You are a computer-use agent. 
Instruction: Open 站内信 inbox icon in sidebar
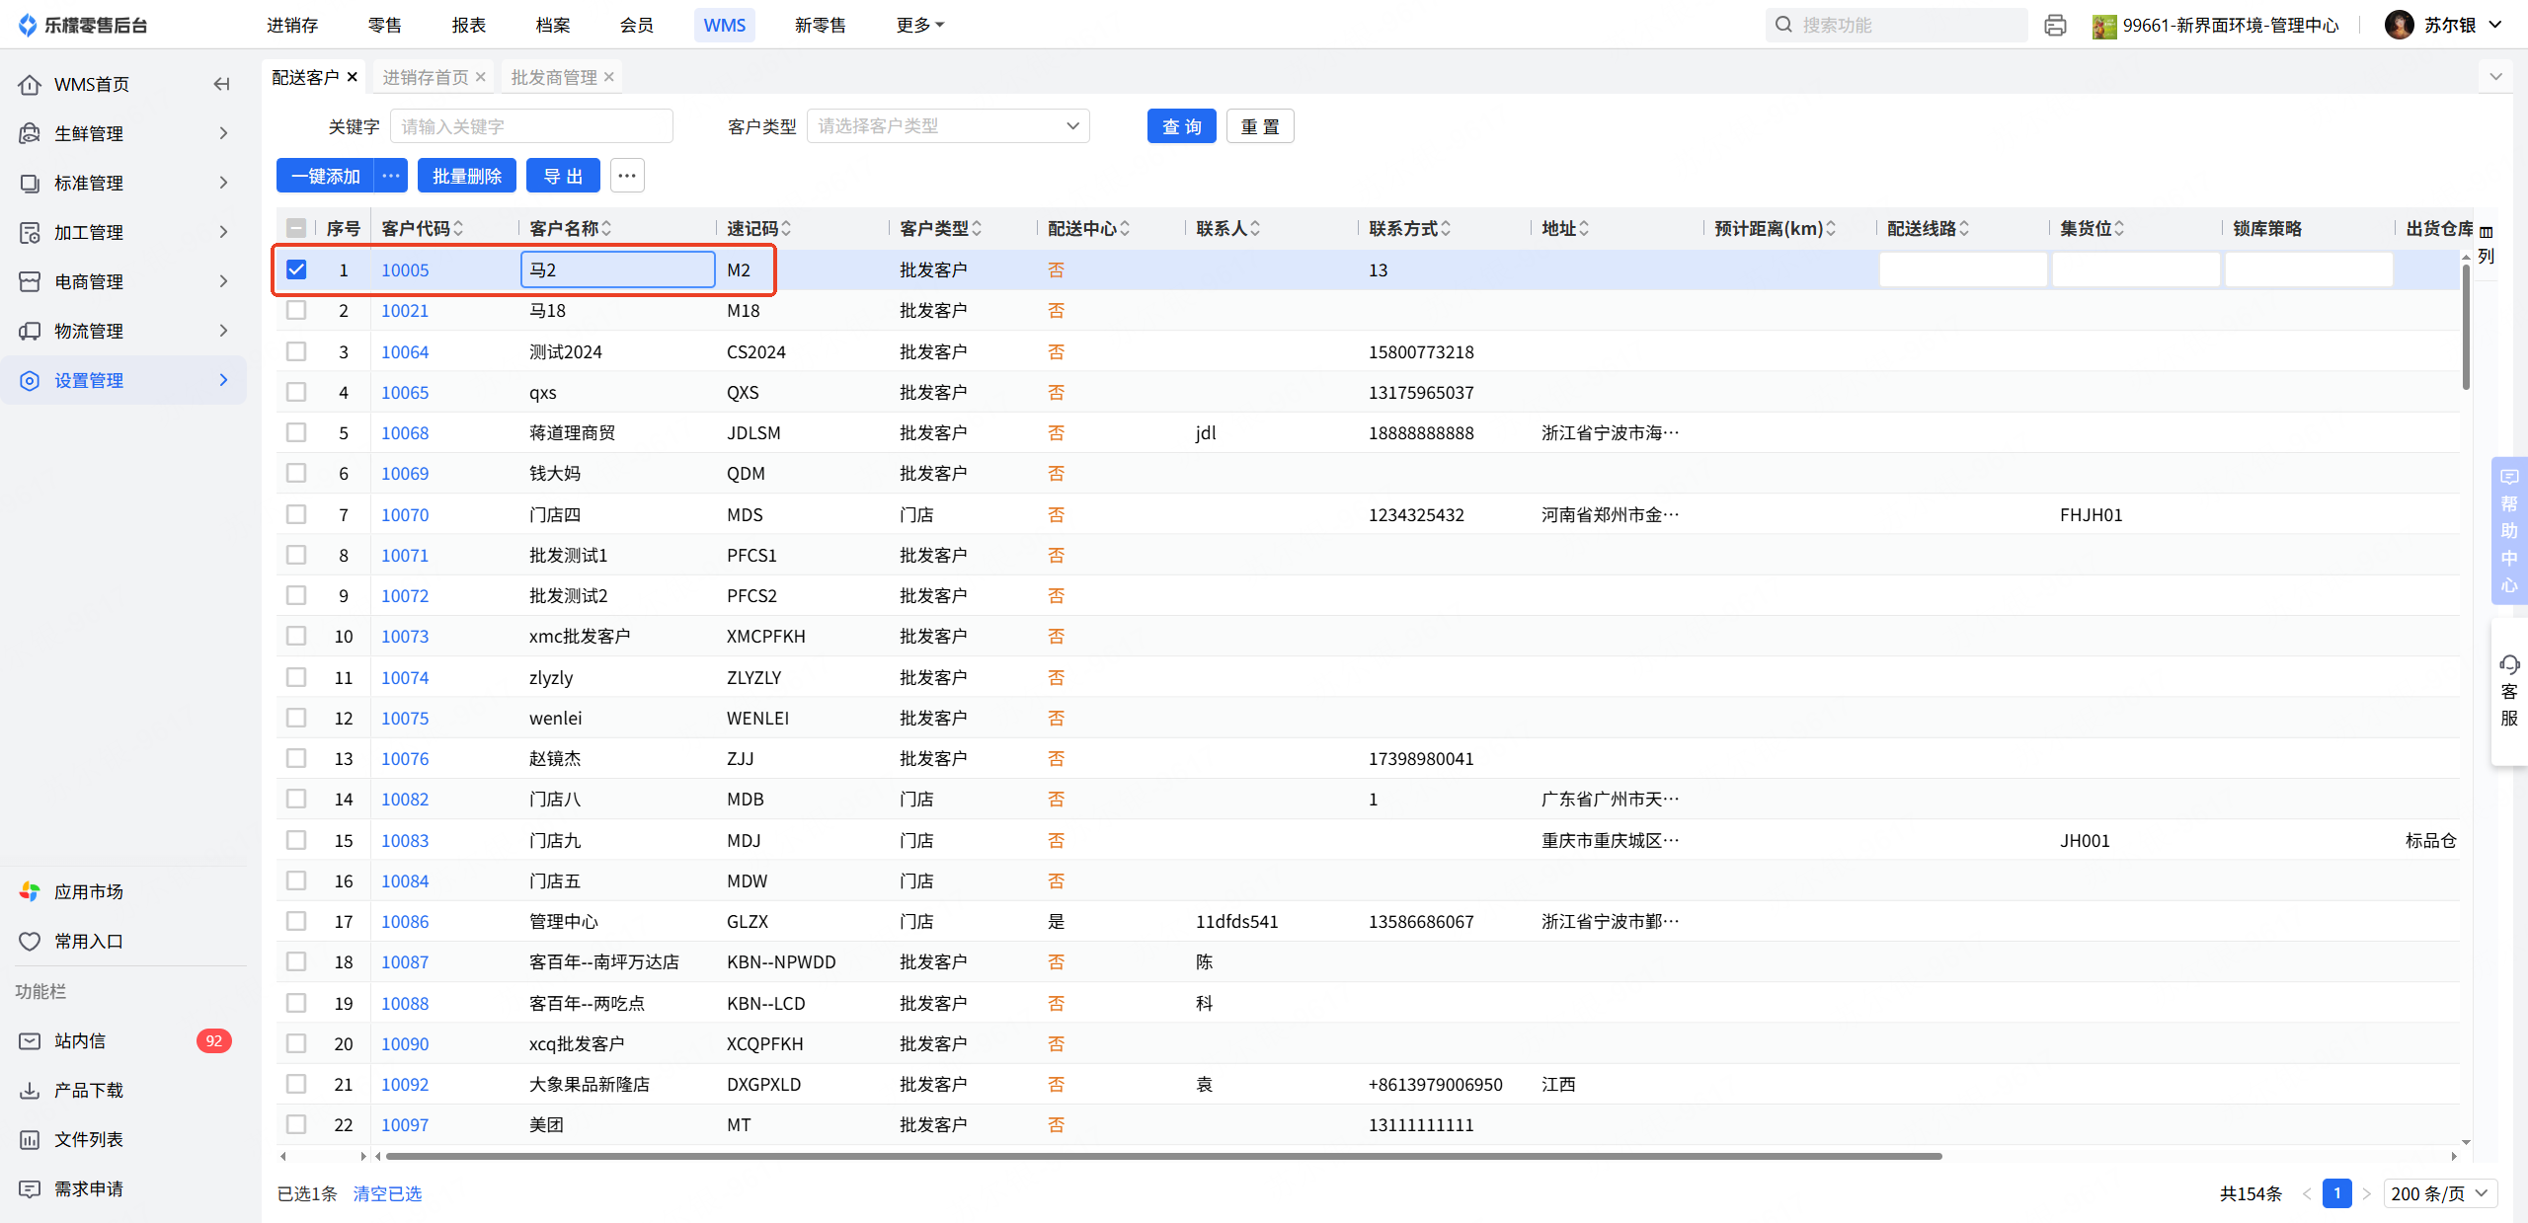[x=30, y=1040]
